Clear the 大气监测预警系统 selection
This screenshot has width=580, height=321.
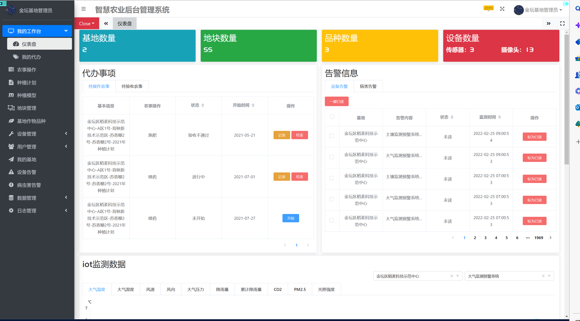[543, 276]
